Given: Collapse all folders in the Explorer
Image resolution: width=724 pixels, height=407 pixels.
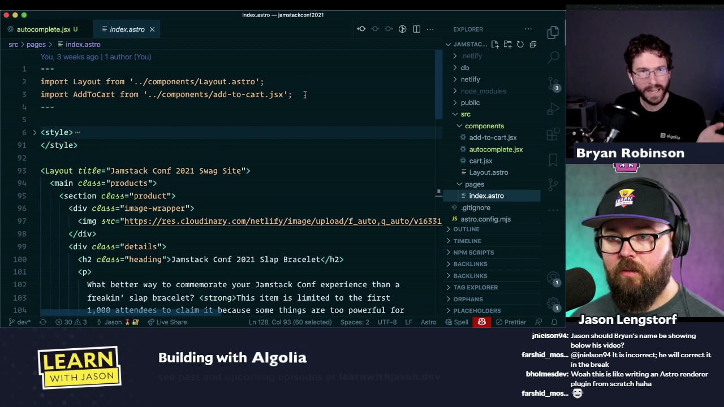Looking at the screenshot, I should [x=532, y=44].
